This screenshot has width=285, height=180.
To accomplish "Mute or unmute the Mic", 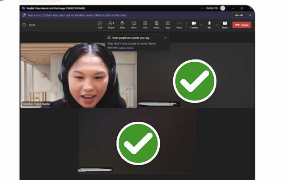I will tap(209, 24).
